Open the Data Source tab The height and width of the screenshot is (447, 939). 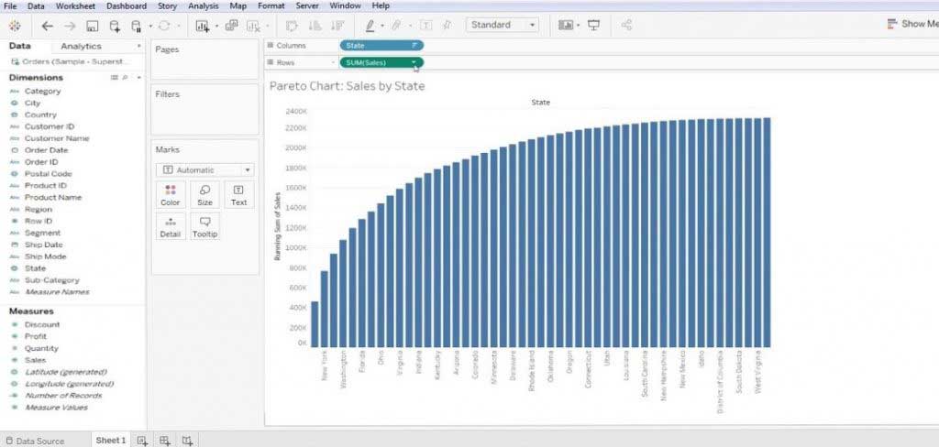click(35, 441)
